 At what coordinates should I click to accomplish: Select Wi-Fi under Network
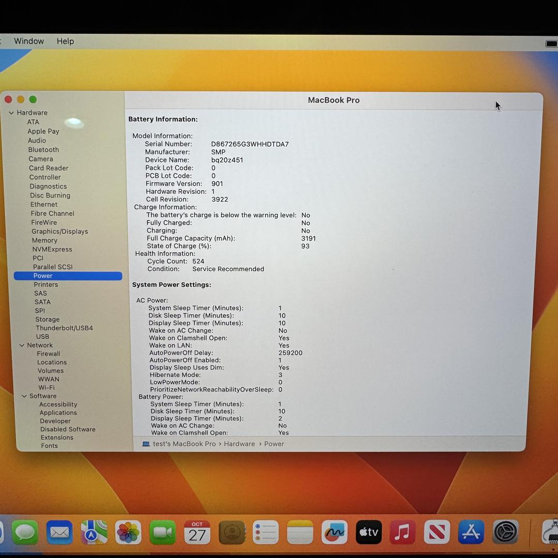tap(47, 388)
